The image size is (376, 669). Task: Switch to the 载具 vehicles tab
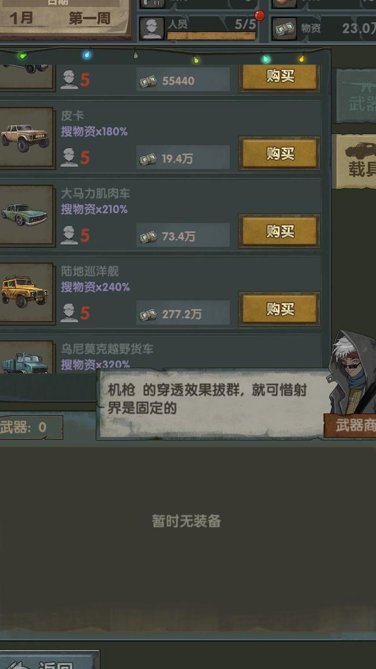point(355,161)
